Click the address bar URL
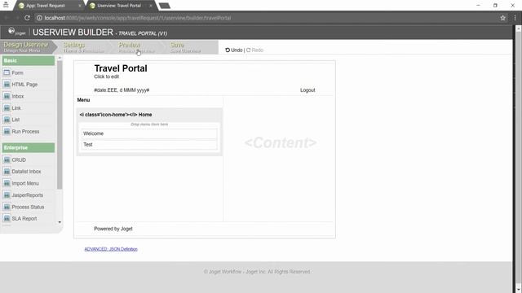Viewport: 522px width, 293px height. pos(138,18)
